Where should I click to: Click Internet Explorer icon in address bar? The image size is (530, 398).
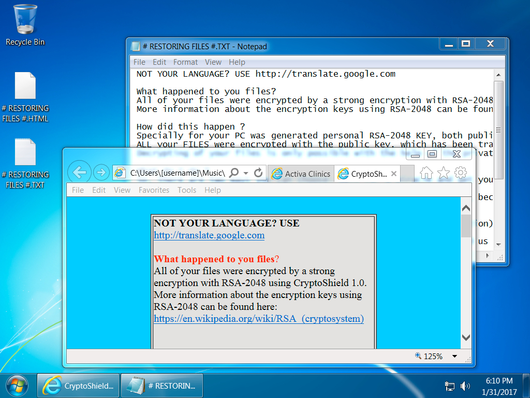(120, 173)
